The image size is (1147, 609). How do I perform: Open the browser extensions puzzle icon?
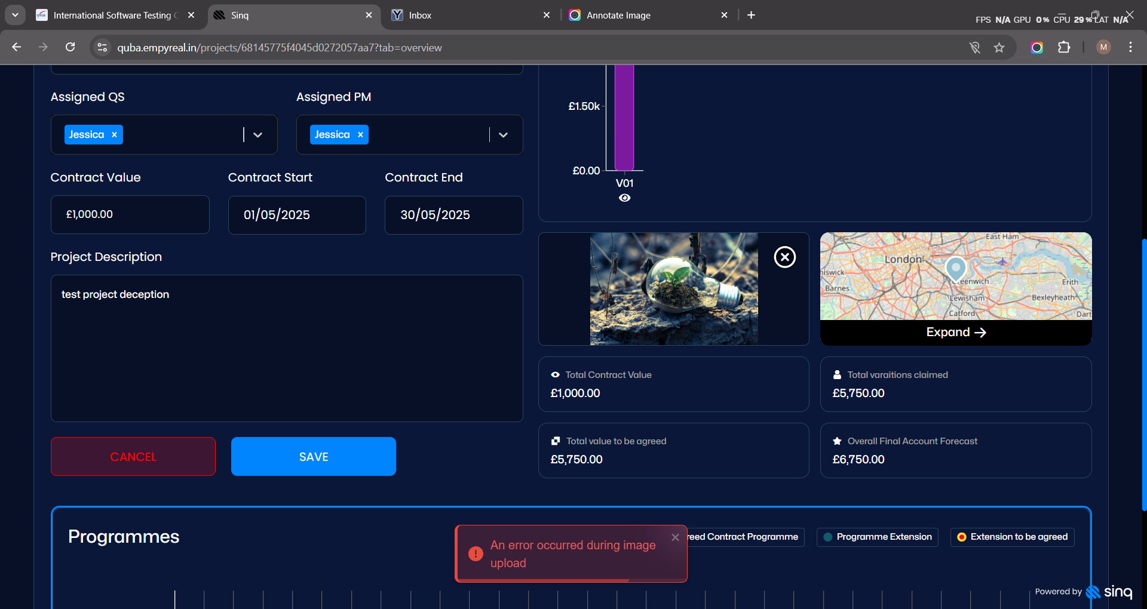tap(1064, 48)
